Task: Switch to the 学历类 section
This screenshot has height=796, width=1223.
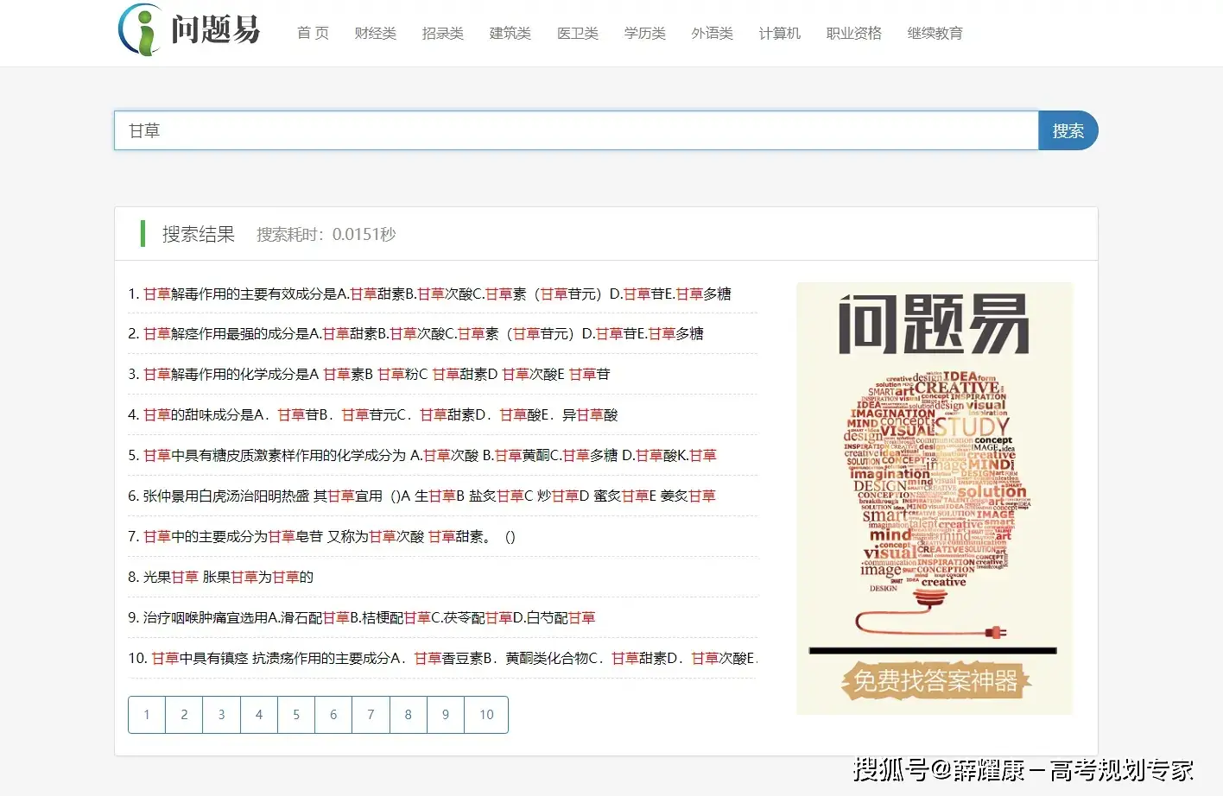Action: [644, 33]
